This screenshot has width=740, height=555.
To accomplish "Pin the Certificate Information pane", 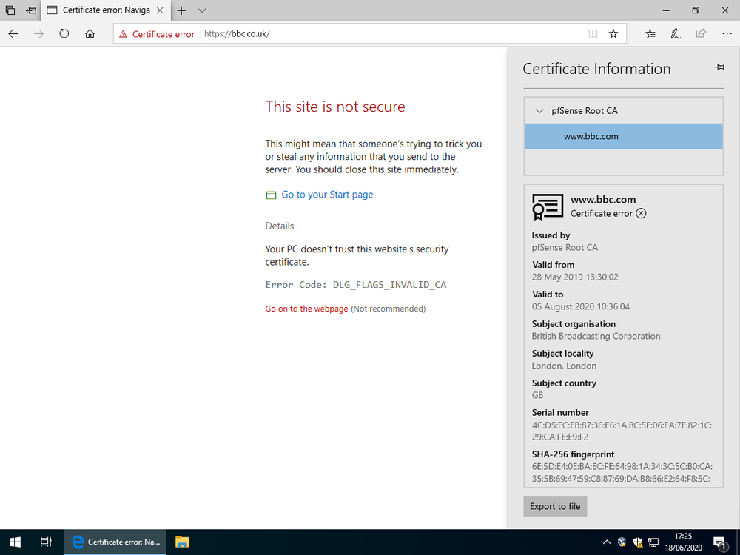I will (719, 67).
